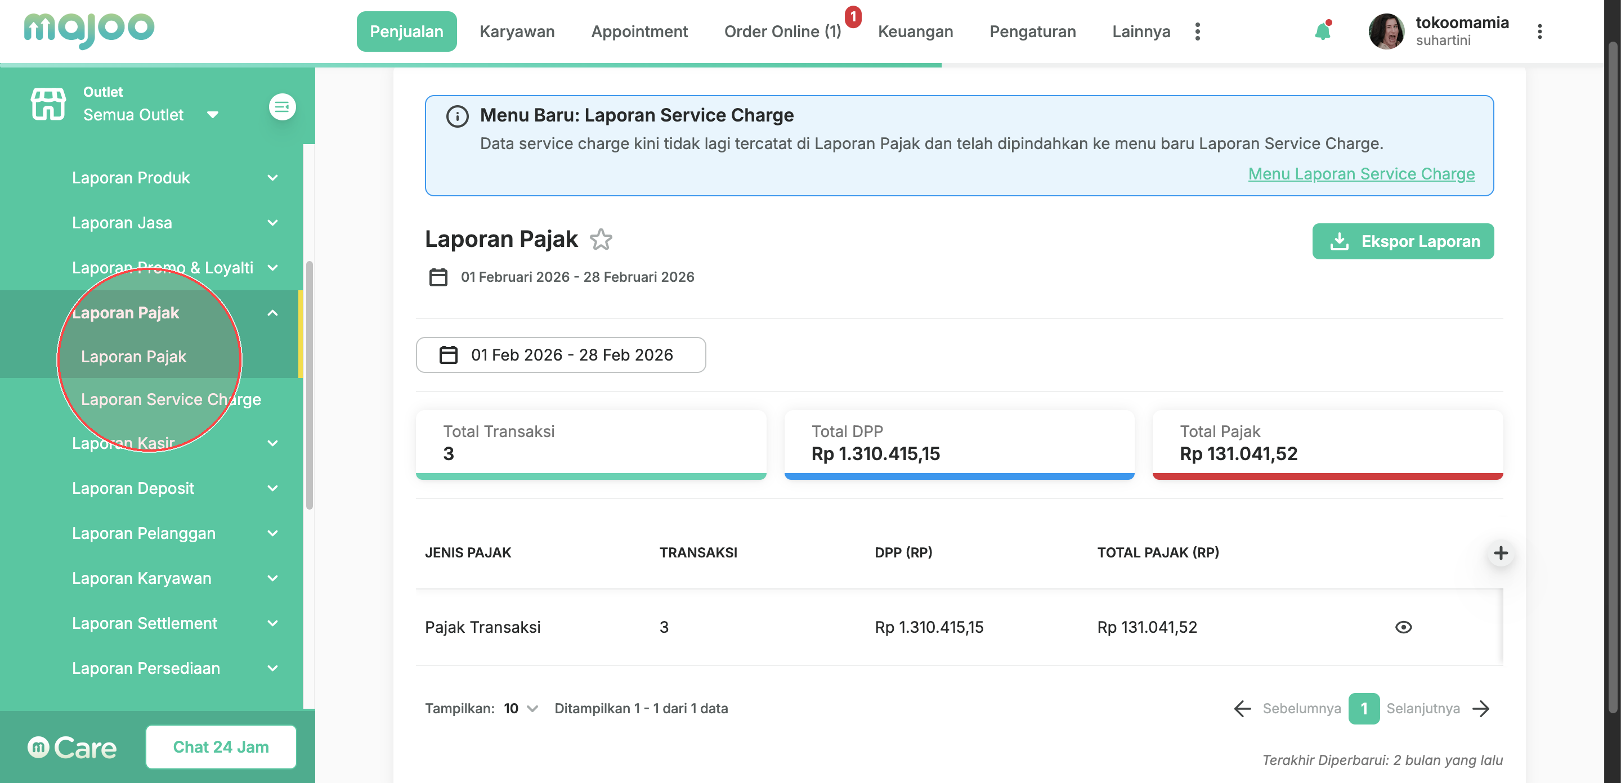Open the Keuangan top menu
The image size is (1621, 783).
coord(915,31)
